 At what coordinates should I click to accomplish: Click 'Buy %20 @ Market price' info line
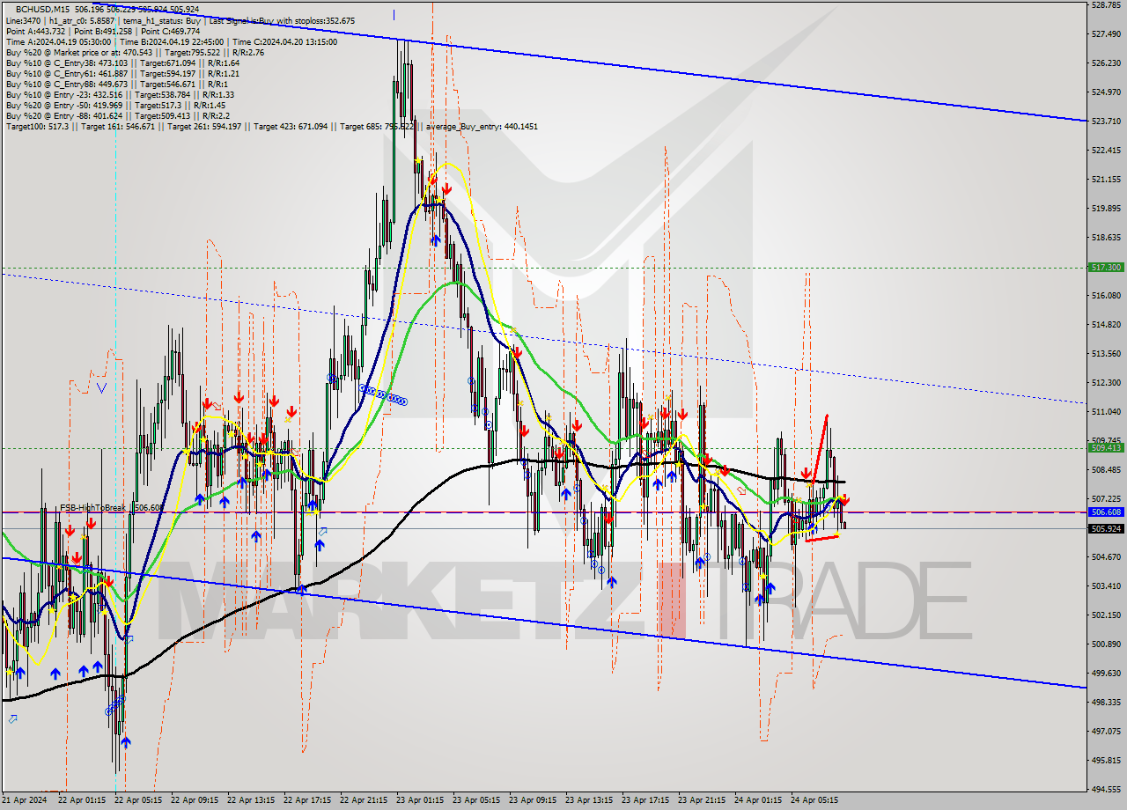pos(135,52)
